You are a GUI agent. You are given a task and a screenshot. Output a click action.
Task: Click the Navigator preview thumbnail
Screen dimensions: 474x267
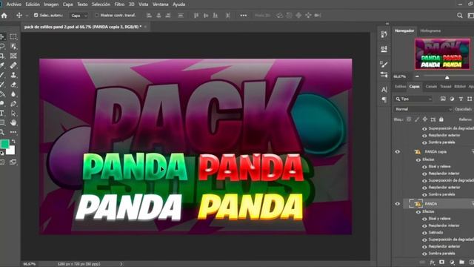tap(443, 54)
